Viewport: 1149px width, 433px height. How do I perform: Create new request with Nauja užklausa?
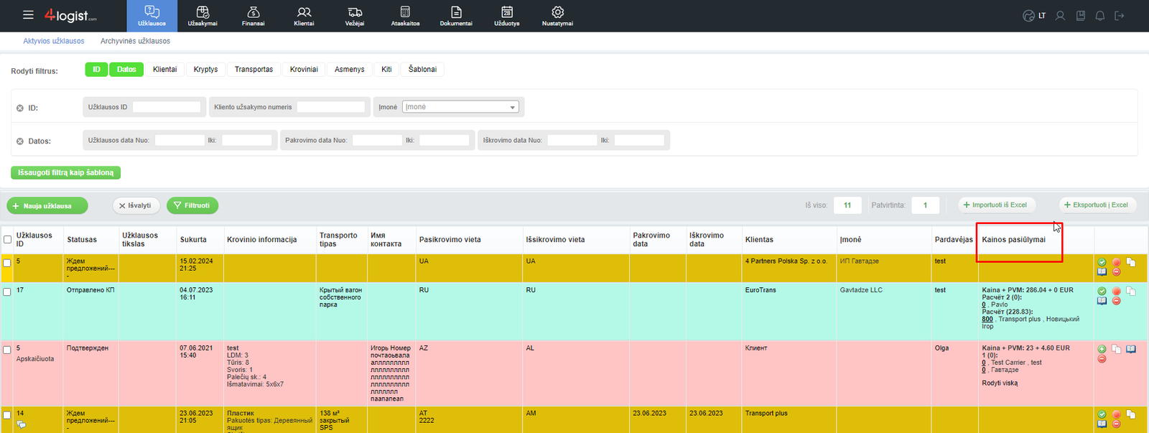point(47,206)
